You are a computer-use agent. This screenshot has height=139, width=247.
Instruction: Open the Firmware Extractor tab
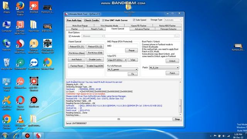[x=168, y=29]
